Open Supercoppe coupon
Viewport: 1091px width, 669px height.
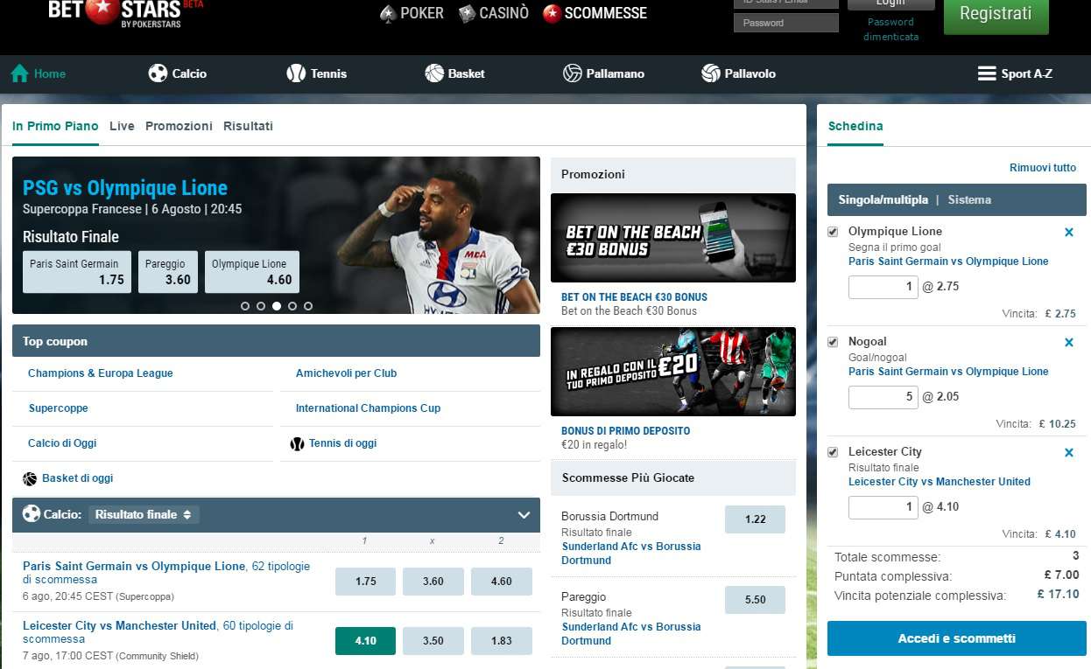pyautogui.click(x=59, y=408)
